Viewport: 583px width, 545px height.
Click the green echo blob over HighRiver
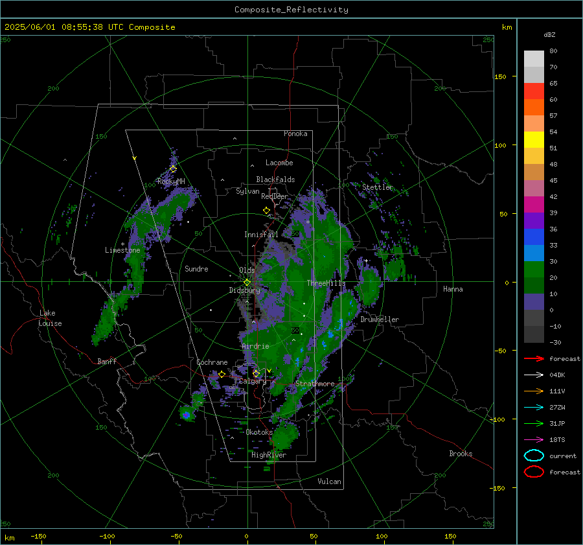[x=285, y=435]
